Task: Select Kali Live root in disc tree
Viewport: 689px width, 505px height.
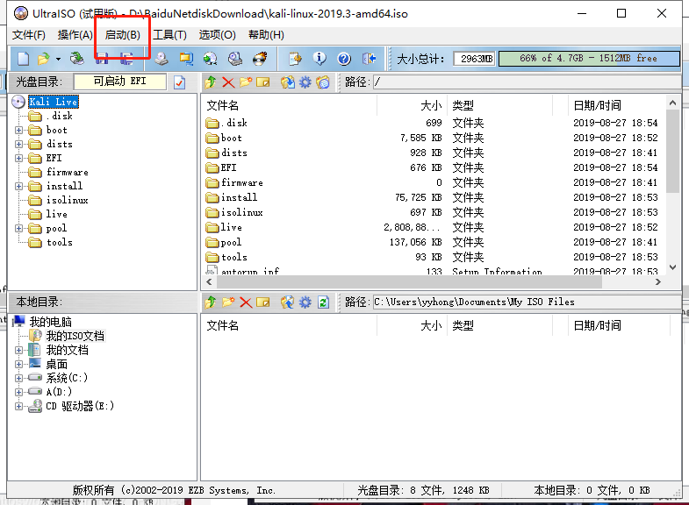Action: (54, 102)
